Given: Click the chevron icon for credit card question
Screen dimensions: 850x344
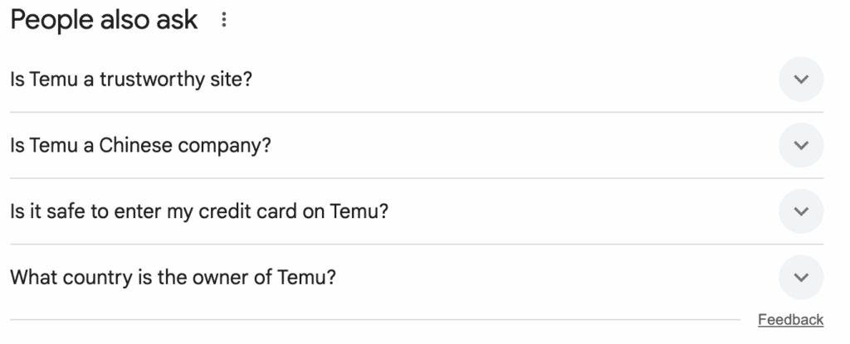Looking at the screenshot, I should (x=801, y=211).
